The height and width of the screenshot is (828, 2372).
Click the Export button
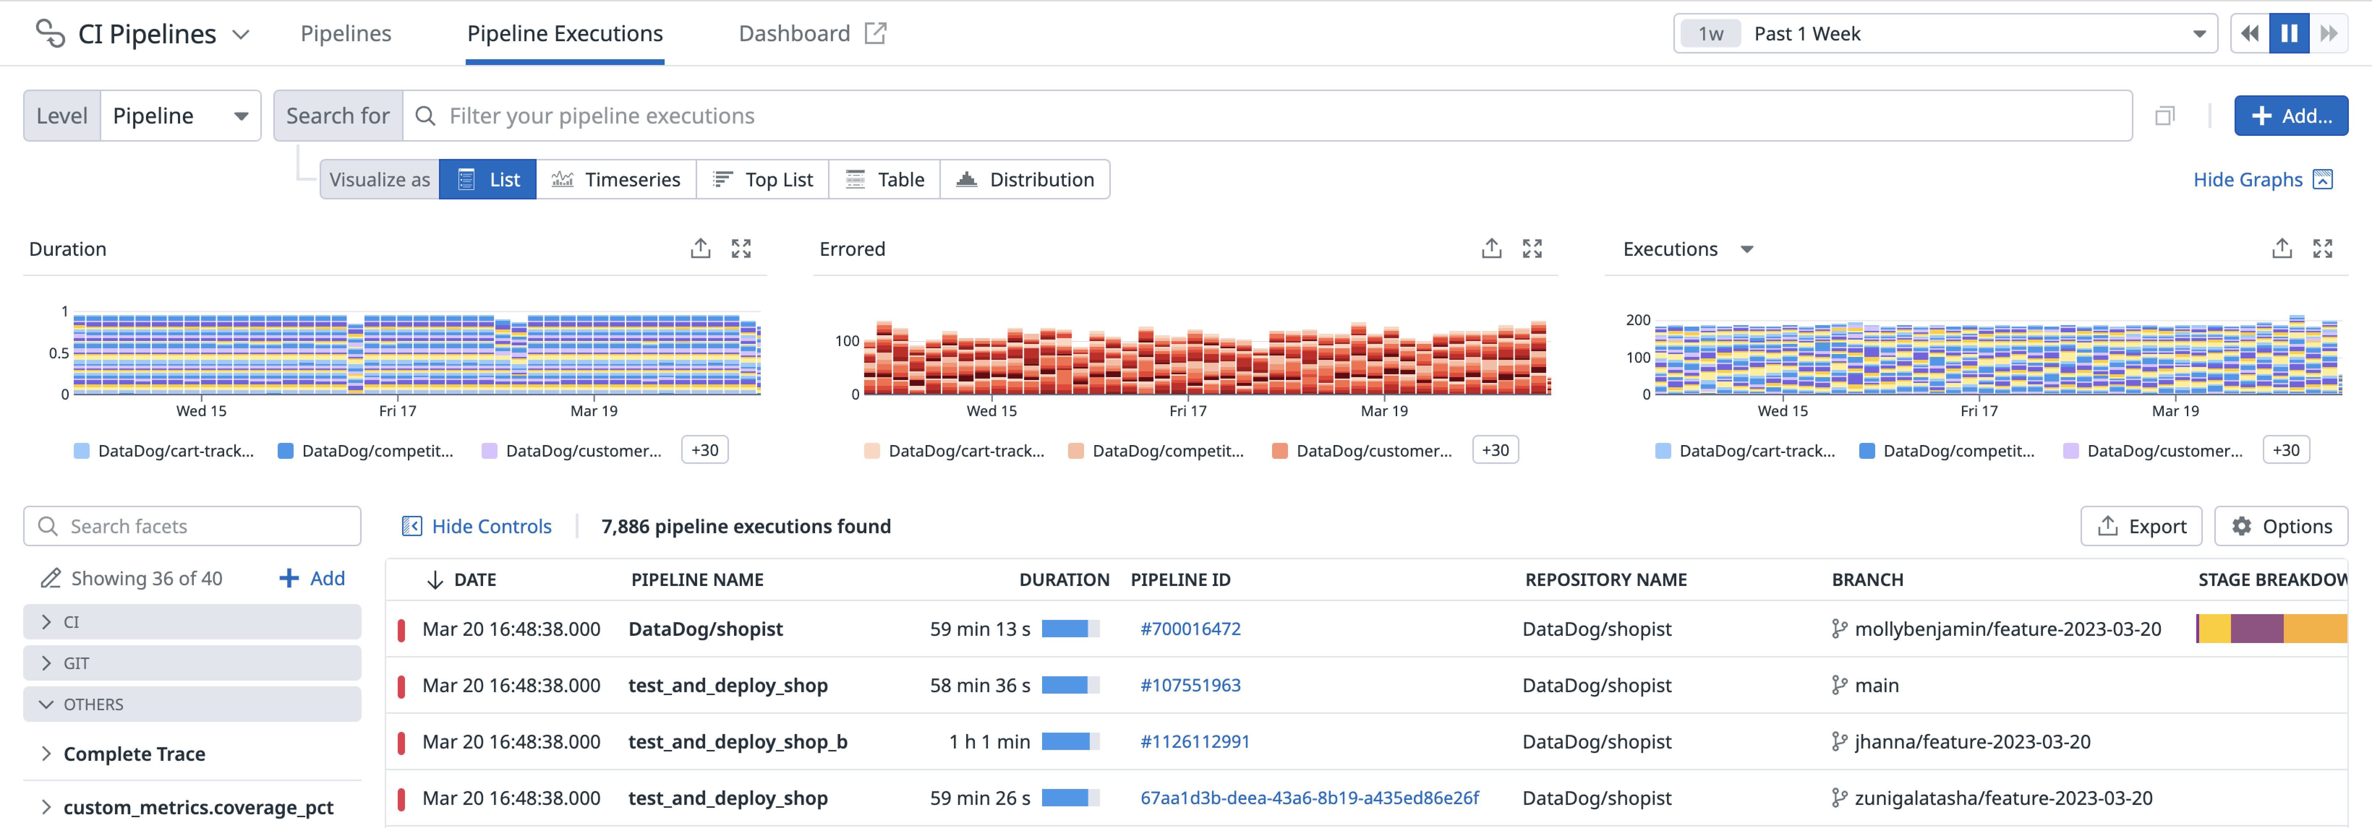2141,526
